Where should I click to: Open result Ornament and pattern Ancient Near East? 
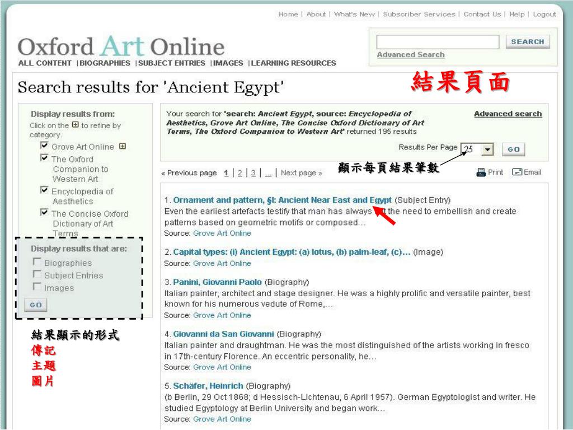pos(282,200)
